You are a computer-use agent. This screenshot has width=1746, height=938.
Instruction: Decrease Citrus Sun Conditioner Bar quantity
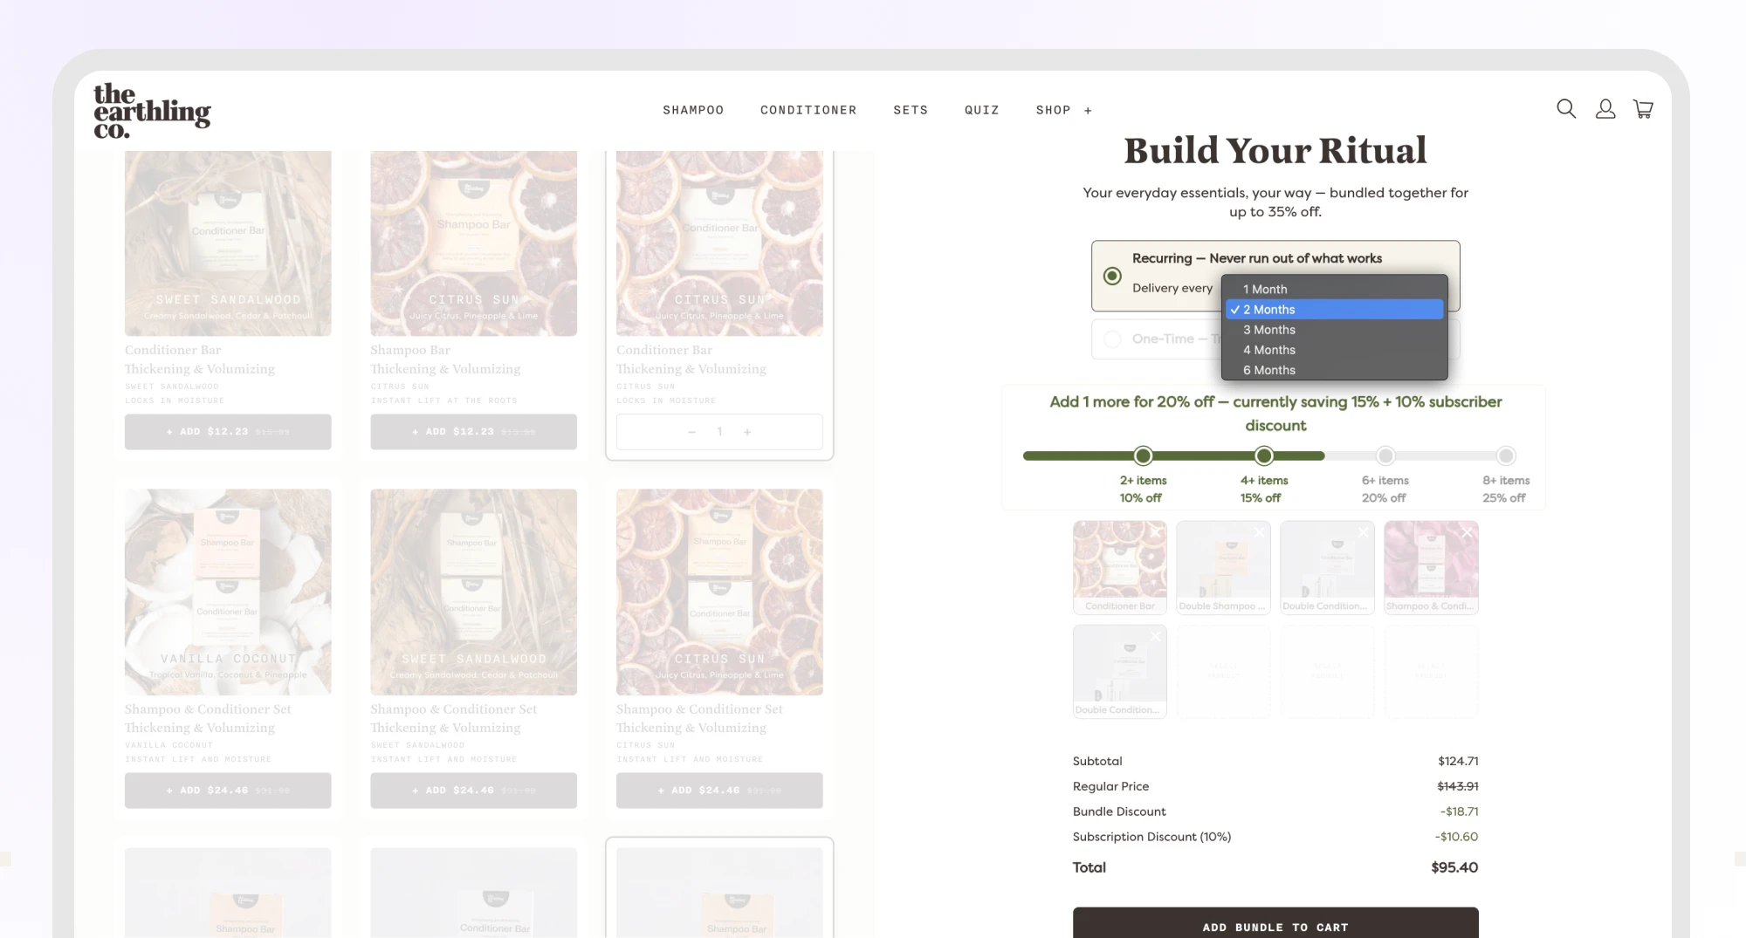click(x=691, y=432)
